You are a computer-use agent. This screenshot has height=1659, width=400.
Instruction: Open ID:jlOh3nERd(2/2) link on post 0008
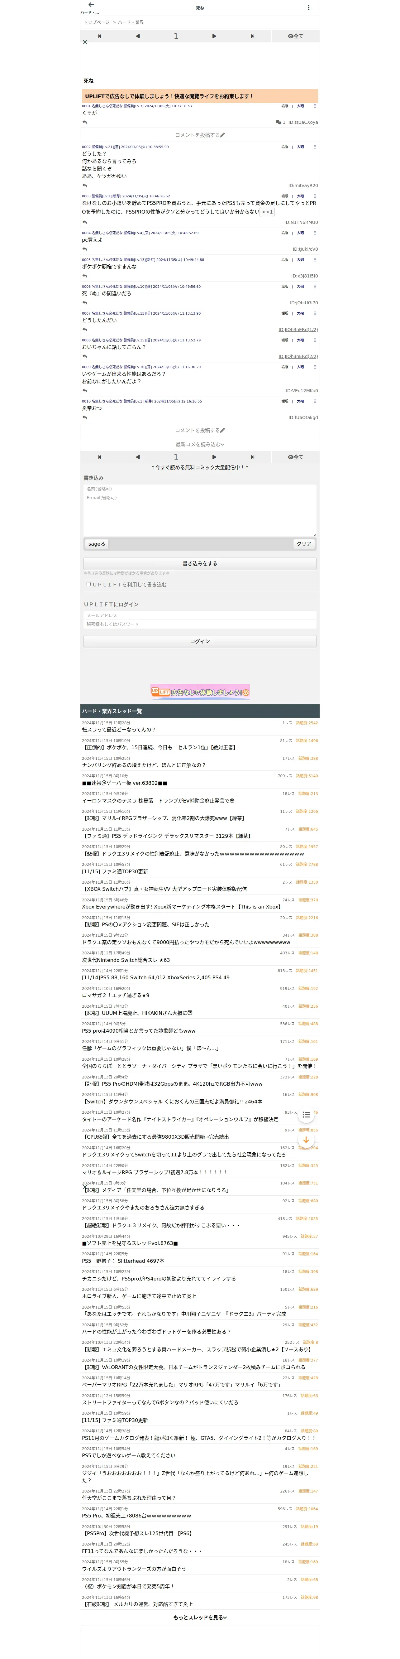(298, 356)
